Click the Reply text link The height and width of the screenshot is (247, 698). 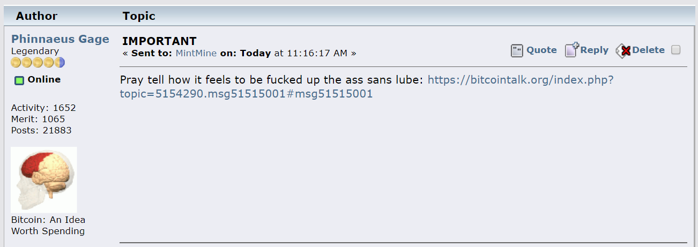click(595, 50)
